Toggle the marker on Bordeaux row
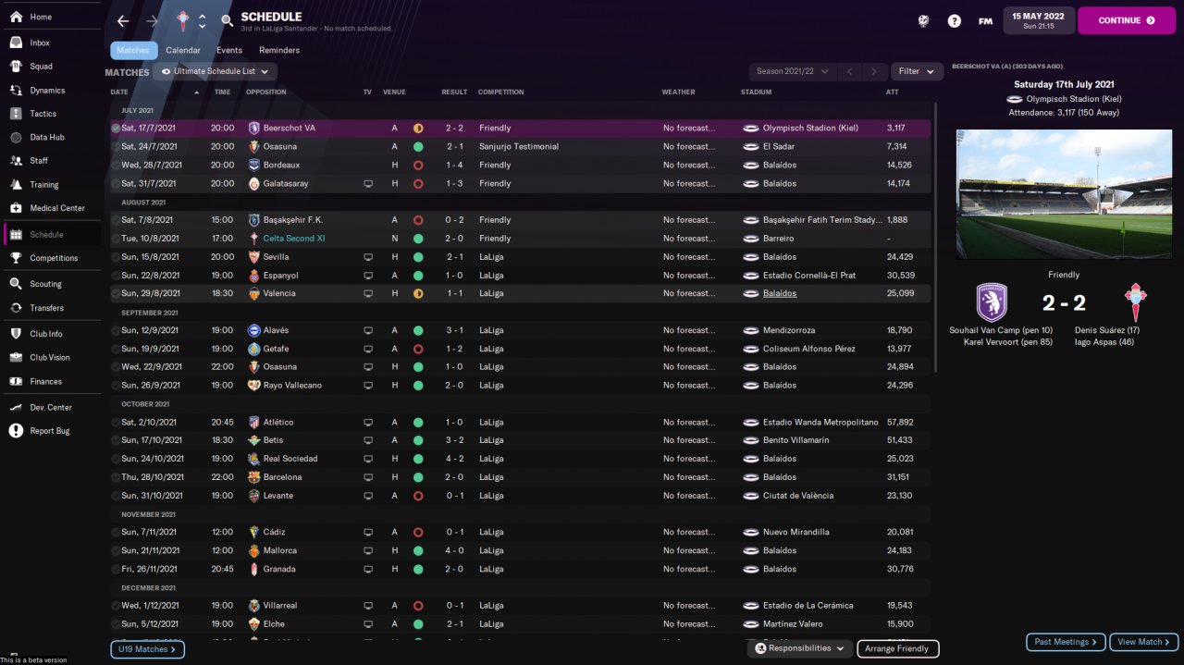 coord(116,166)
